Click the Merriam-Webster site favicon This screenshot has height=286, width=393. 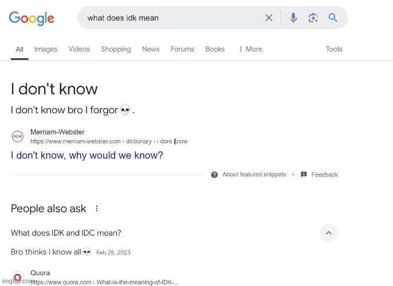tap(18, 137)
